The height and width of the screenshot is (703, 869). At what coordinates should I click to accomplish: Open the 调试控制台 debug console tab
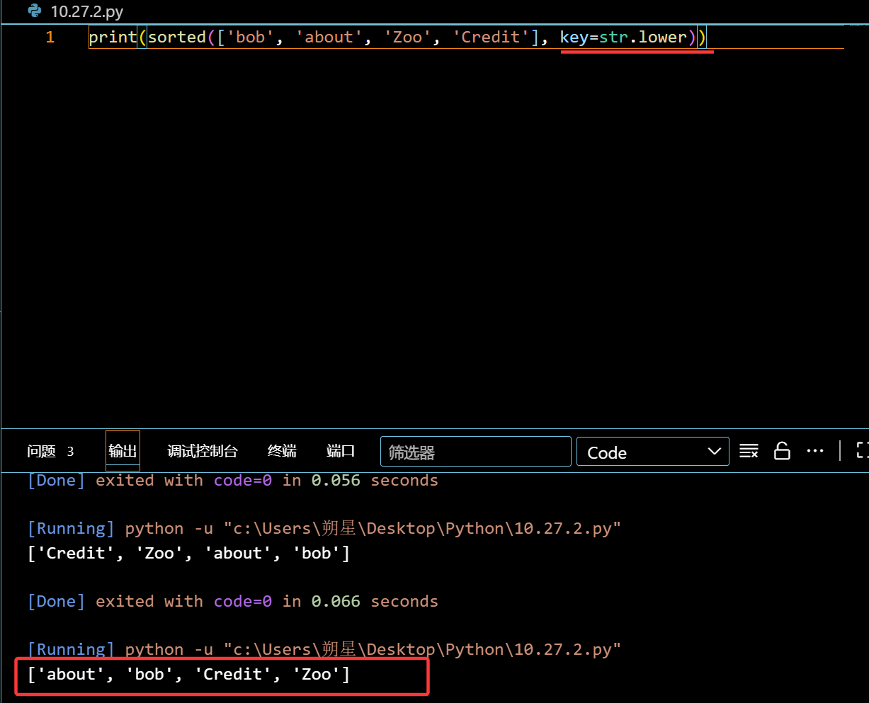203,452
